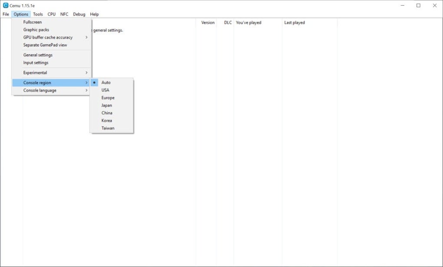Image resolution: width=443 pixels, height=267 pixels.
Task: Select Auto console region
Action: click(x=112, y=82)
